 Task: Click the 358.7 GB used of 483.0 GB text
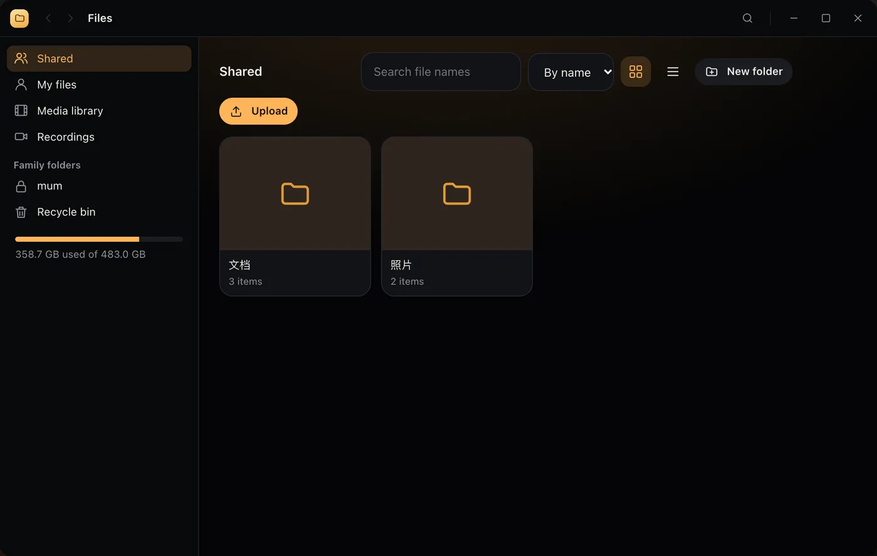(80, 254)
